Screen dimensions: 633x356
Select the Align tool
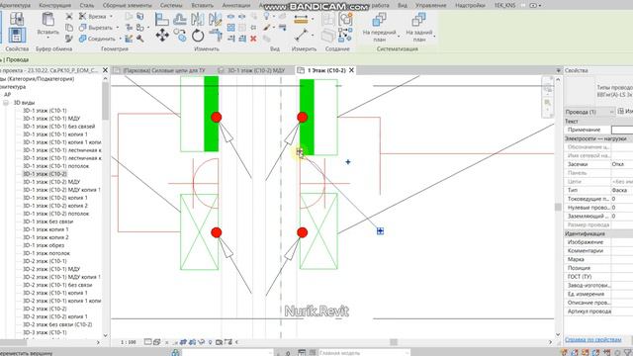pyautogui.click(x=162, y=19)
